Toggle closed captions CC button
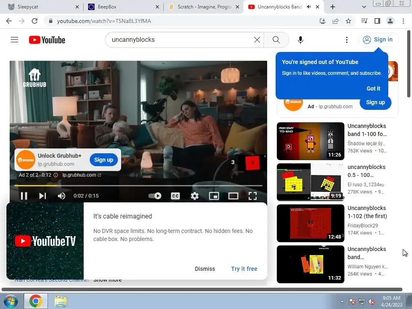Image resolution: width=412 pixels, height=309 pixels. point(175,196)
